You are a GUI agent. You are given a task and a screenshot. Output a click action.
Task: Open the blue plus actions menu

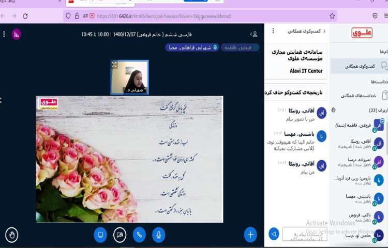(250, 235)
